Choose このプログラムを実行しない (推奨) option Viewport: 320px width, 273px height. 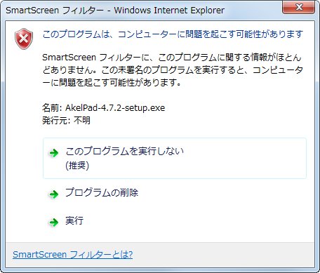[x=175, y=158]
